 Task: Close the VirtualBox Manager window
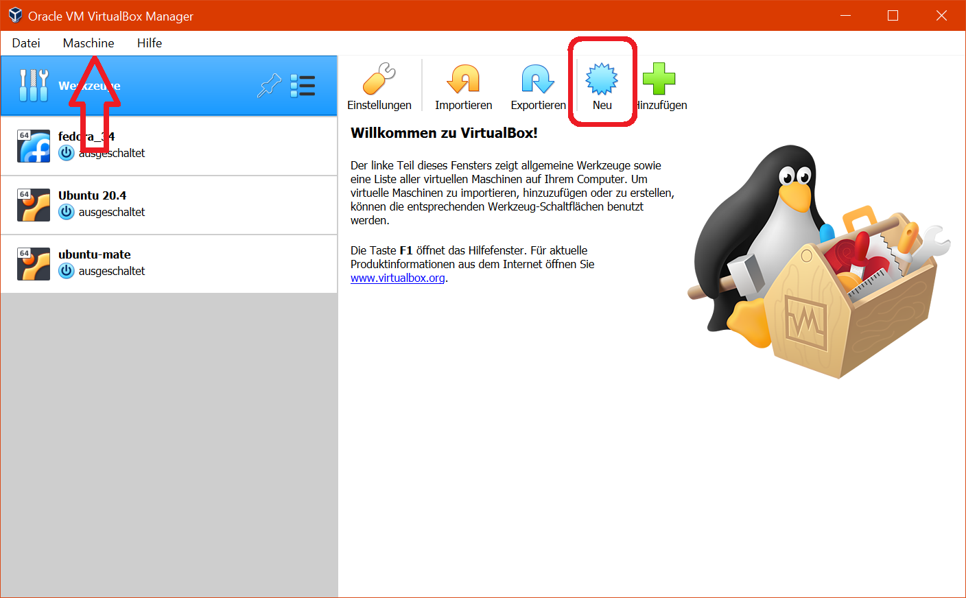coord(941,15)
